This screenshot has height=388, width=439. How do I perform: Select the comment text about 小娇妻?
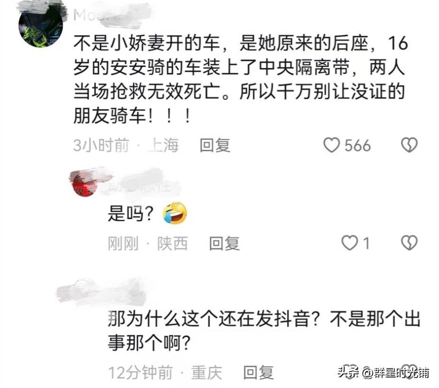(240, 79)
